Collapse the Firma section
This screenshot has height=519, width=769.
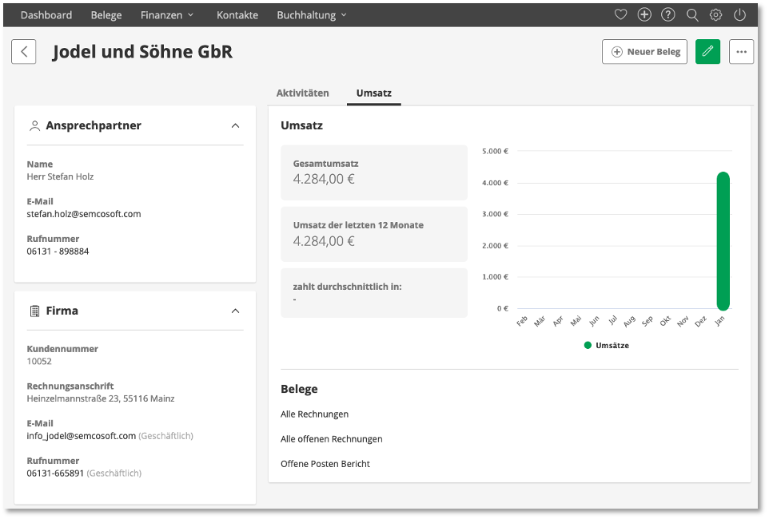click(x=235, y=311)
